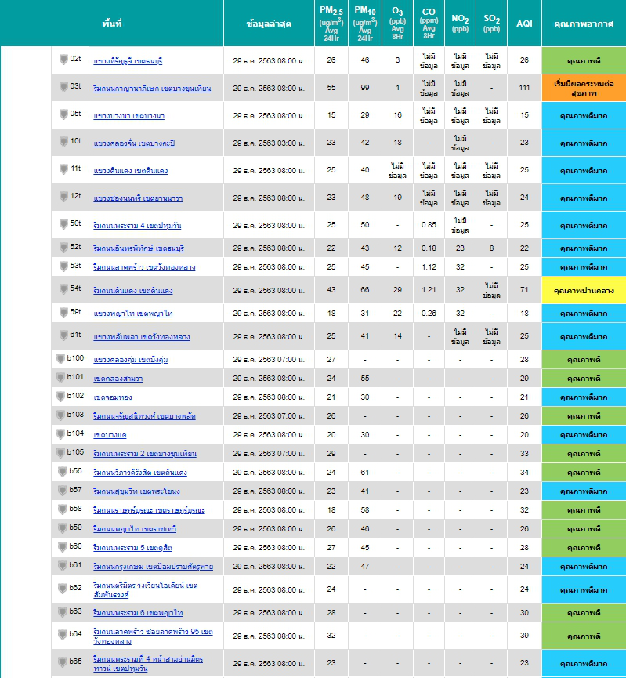
Task: Select the AQI value 39 in row b64
Action: 524,635
